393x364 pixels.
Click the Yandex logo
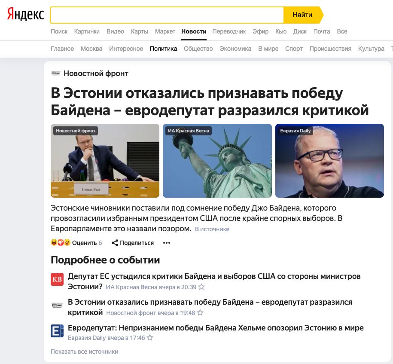pyautogui.click(x=25, y=14)
